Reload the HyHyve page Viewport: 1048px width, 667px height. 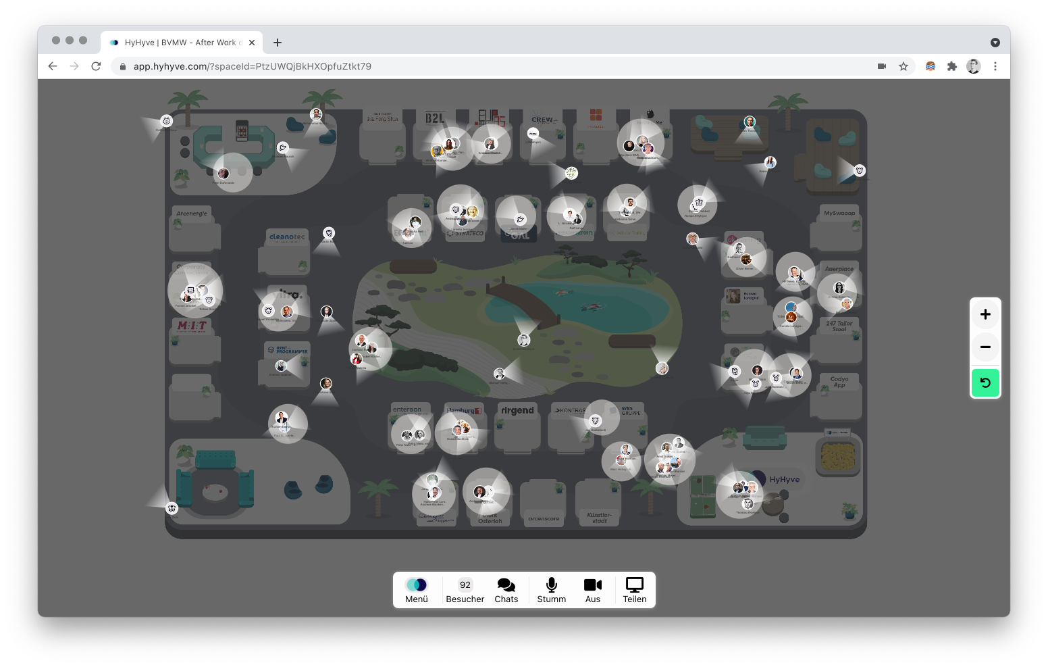[96, 66]
